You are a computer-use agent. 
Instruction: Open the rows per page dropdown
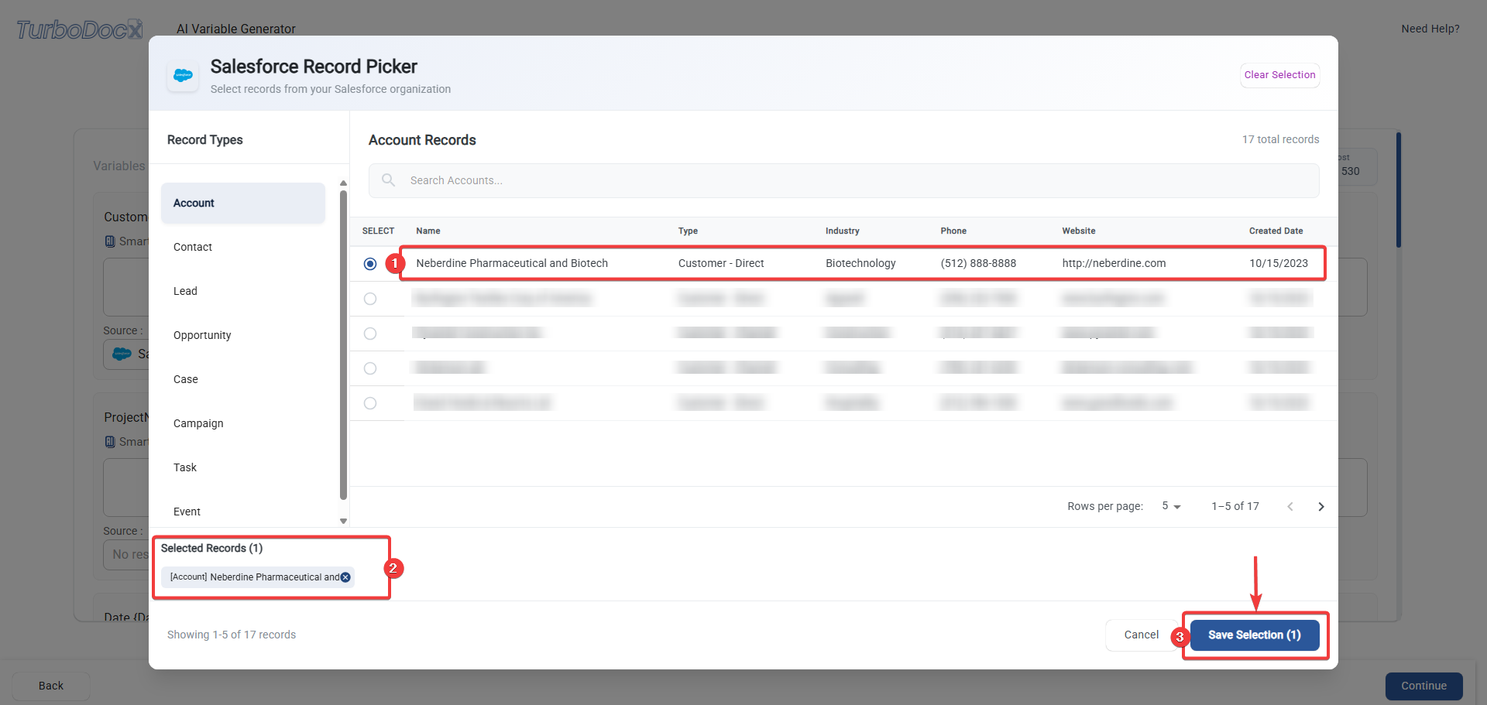click(x=1171, y=506)
